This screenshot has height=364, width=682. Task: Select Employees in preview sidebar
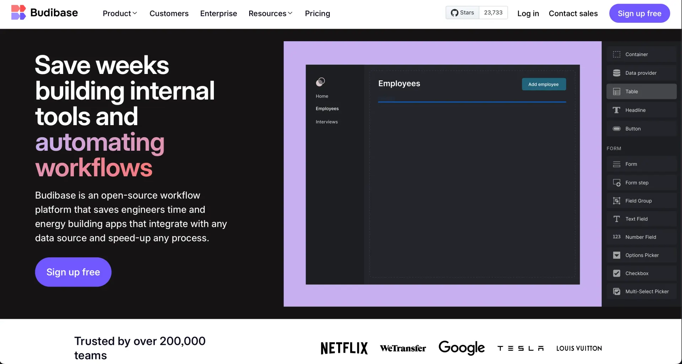click(x=327, y=109)
